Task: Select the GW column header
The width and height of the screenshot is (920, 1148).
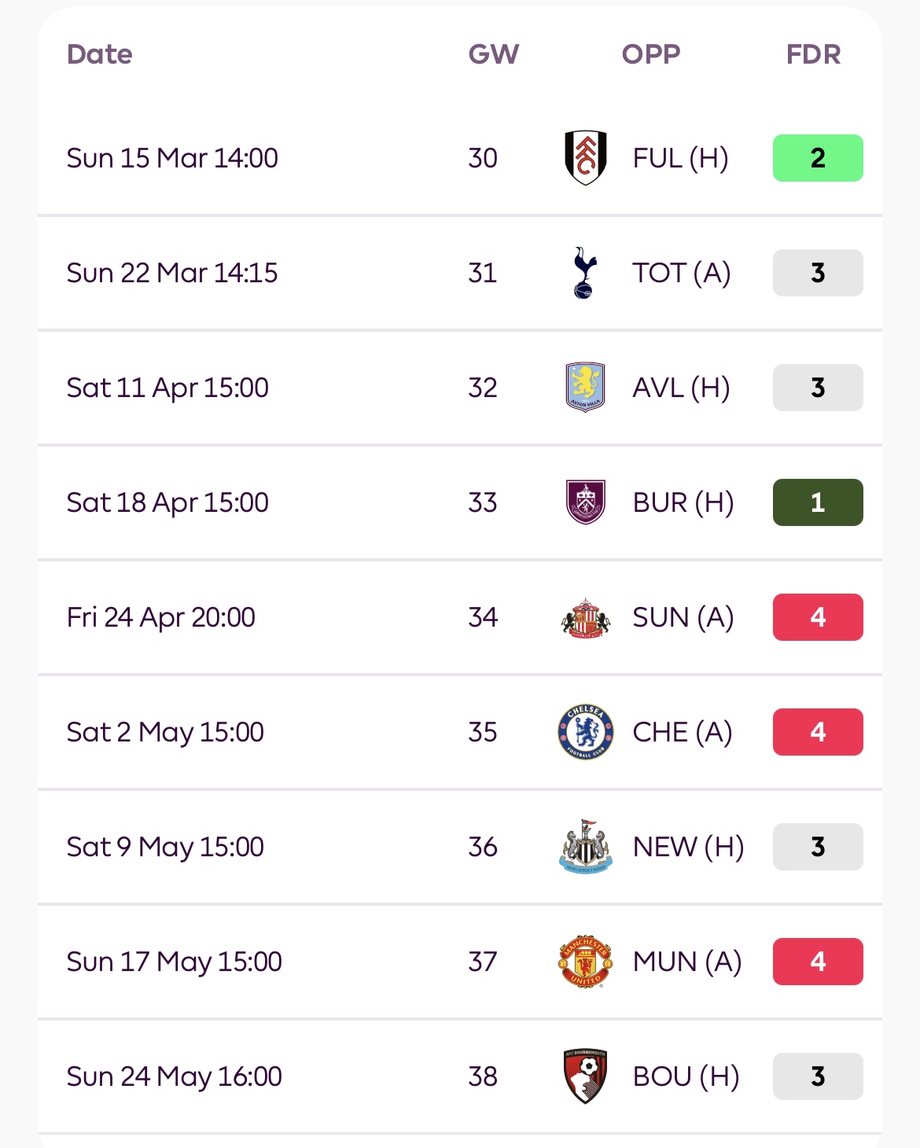Action: click(494, 54)
